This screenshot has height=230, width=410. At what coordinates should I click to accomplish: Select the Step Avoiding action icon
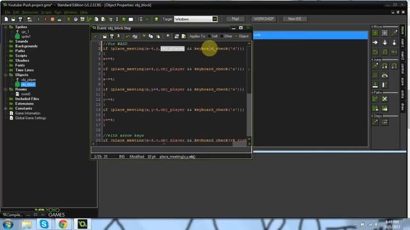tap(384, 122)
